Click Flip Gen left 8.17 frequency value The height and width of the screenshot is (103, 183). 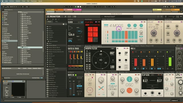145,81
